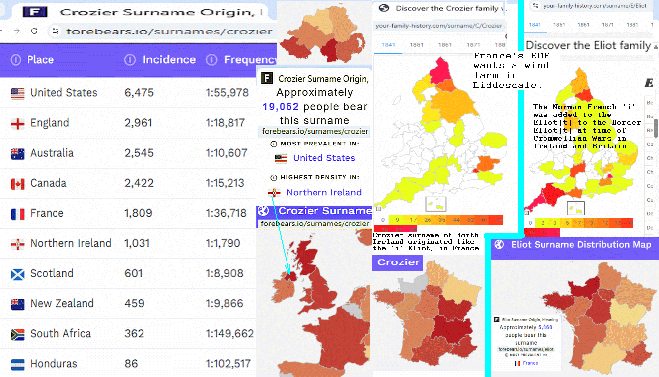
Task: Select the 1851 tab on Crozier page
Action: [417, 45]
